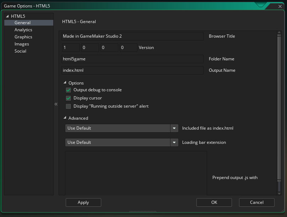Click the second version number field
287x217 pixels.
point(90,48)
